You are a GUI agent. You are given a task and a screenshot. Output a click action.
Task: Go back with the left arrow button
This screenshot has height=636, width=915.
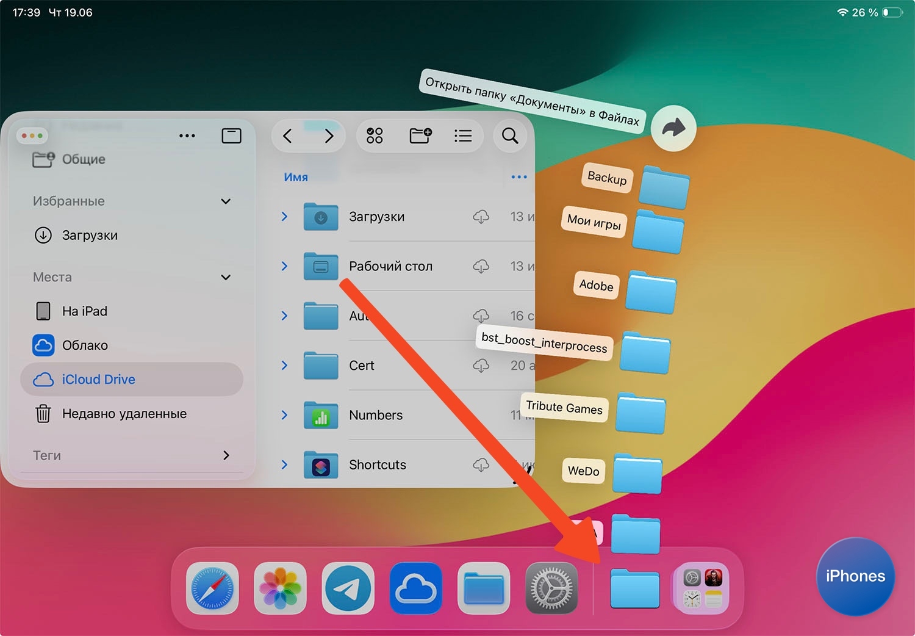[288, 136]
